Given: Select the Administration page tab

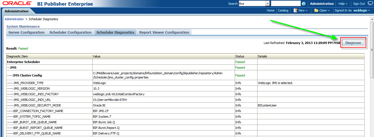Looking at the screenshot, I should click(x=17, y=11).
